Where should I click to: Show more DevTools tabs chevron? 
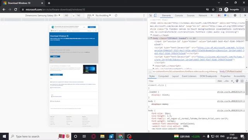click(x=212, y=16)
